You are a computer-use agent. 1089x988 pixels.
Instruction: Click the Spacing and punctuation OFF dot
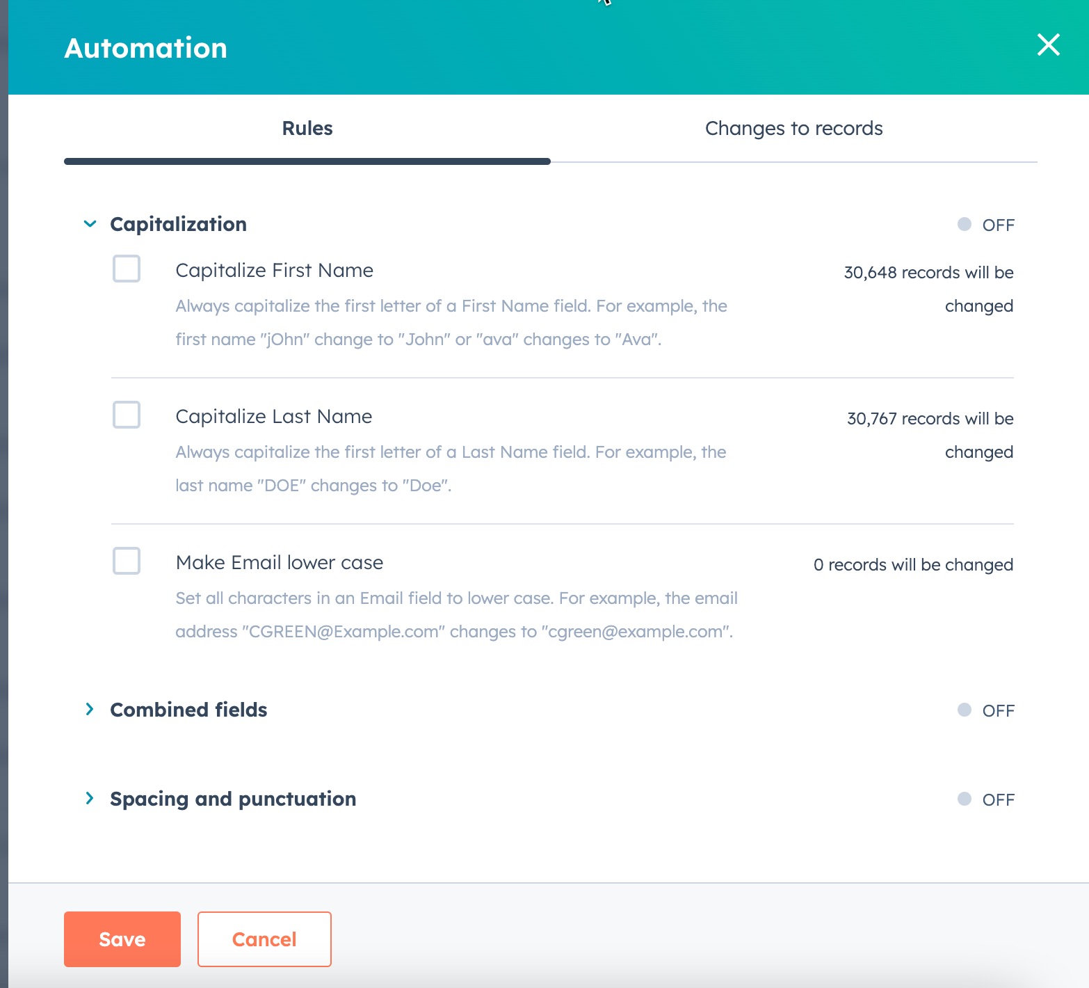(x=965, y=799)
